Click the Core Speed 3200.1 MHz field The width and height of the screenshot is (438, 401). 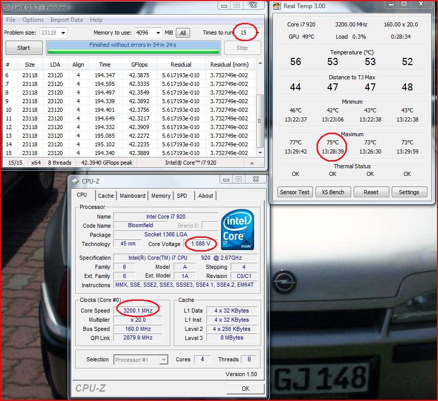138,311
